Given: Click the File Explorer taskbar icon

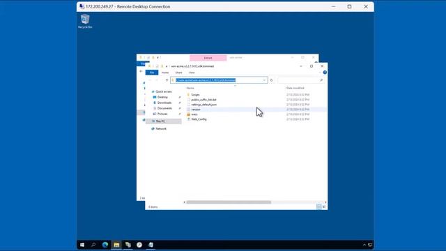Looking at the screenshot, I should click(x=116, y=245).
